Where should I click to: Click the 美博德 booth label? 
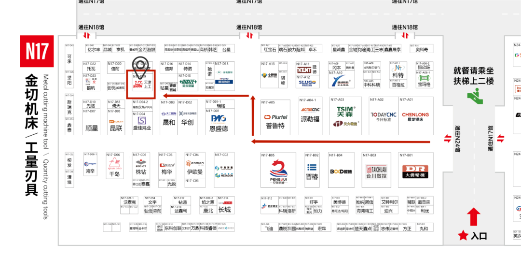click(340, 202)
